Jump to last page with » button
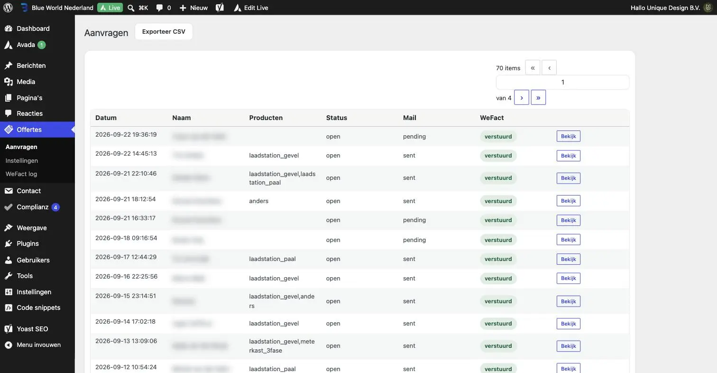 (538, 98)
